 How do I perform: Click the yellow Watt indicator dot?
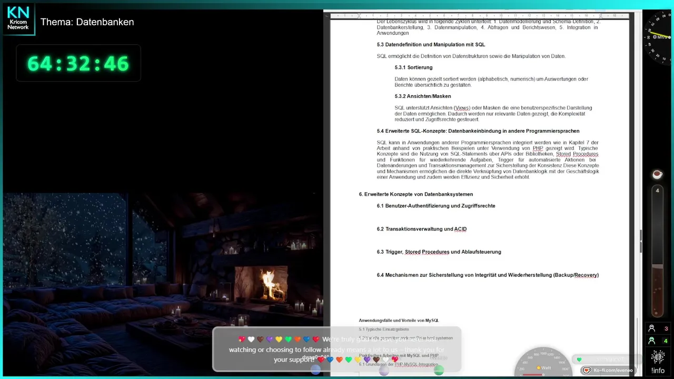(538, 368)
